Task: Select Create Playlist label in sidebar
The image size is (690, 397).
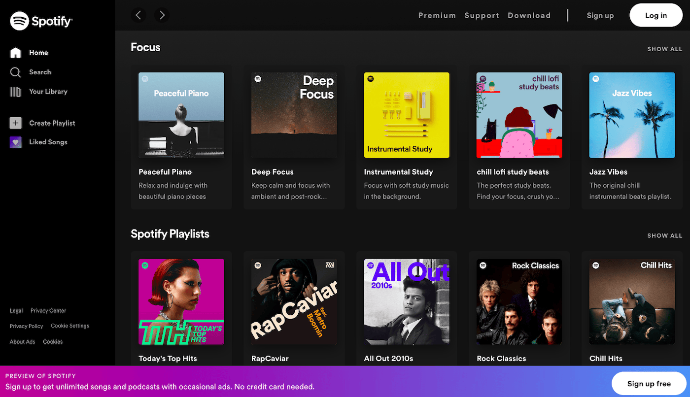Action: pos(52,123)
